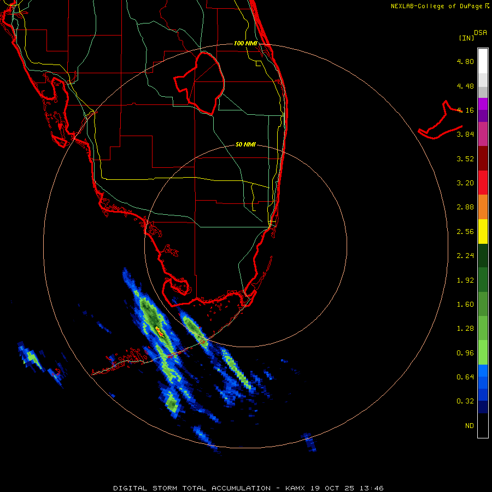Click the 2.56 scale value

(465, 232)
